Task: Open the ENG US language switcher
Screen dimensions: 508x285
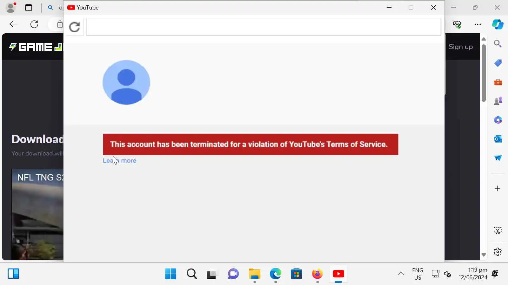Action: 418,274
